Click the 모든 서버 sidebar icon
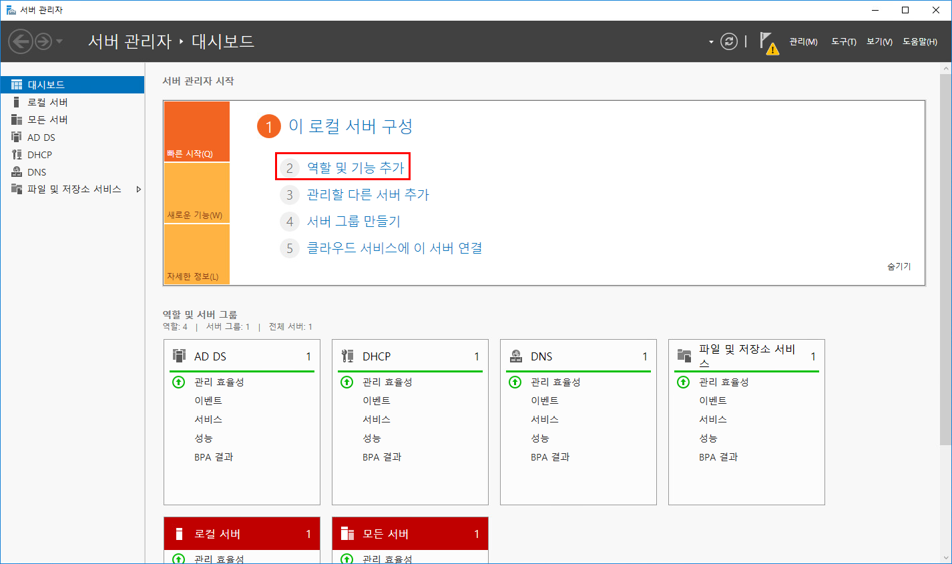 pos(17,119)
